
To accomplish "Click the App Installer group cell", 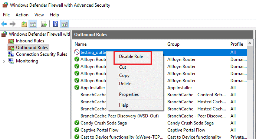I will [x=180, y=87].
